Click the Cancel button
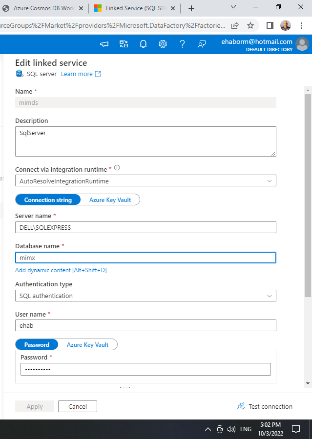Image resolution: width=312 pixels, height=439 pixels. click(78, 406)
